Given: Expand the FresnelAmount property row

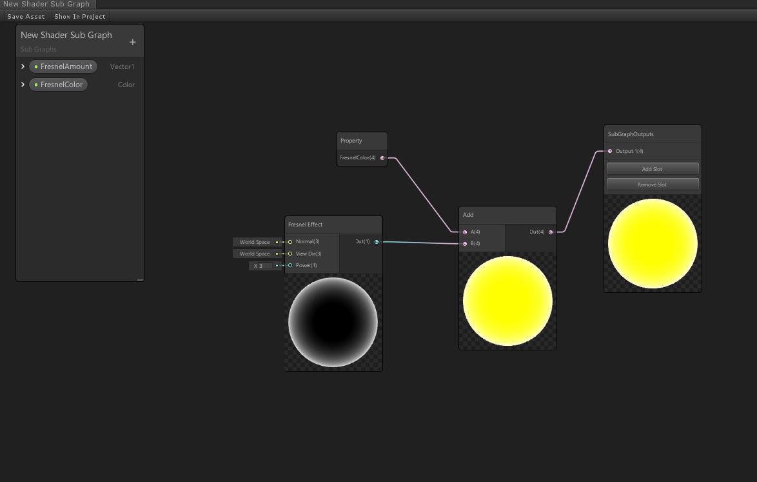Looking at the screenshot, I should pyautogui.click(x=23, y=66).
